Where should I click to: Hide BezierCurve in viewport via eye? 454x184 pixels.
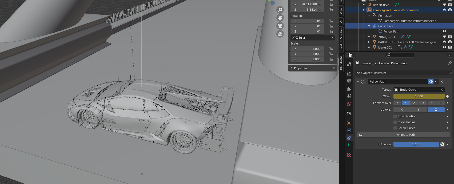444,5
